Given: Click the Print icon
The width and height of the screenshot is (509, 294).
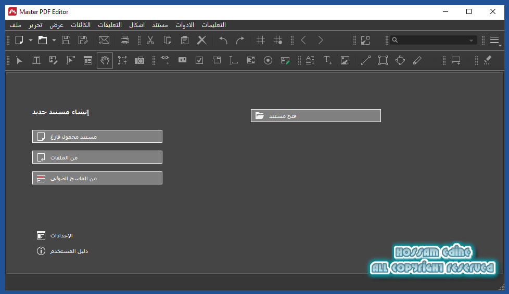Looking at the screenshot, I should 125,40.
